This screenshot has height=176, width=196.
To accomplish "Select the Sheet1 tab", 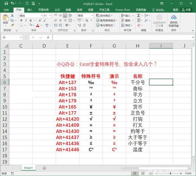I will [29, 168].
